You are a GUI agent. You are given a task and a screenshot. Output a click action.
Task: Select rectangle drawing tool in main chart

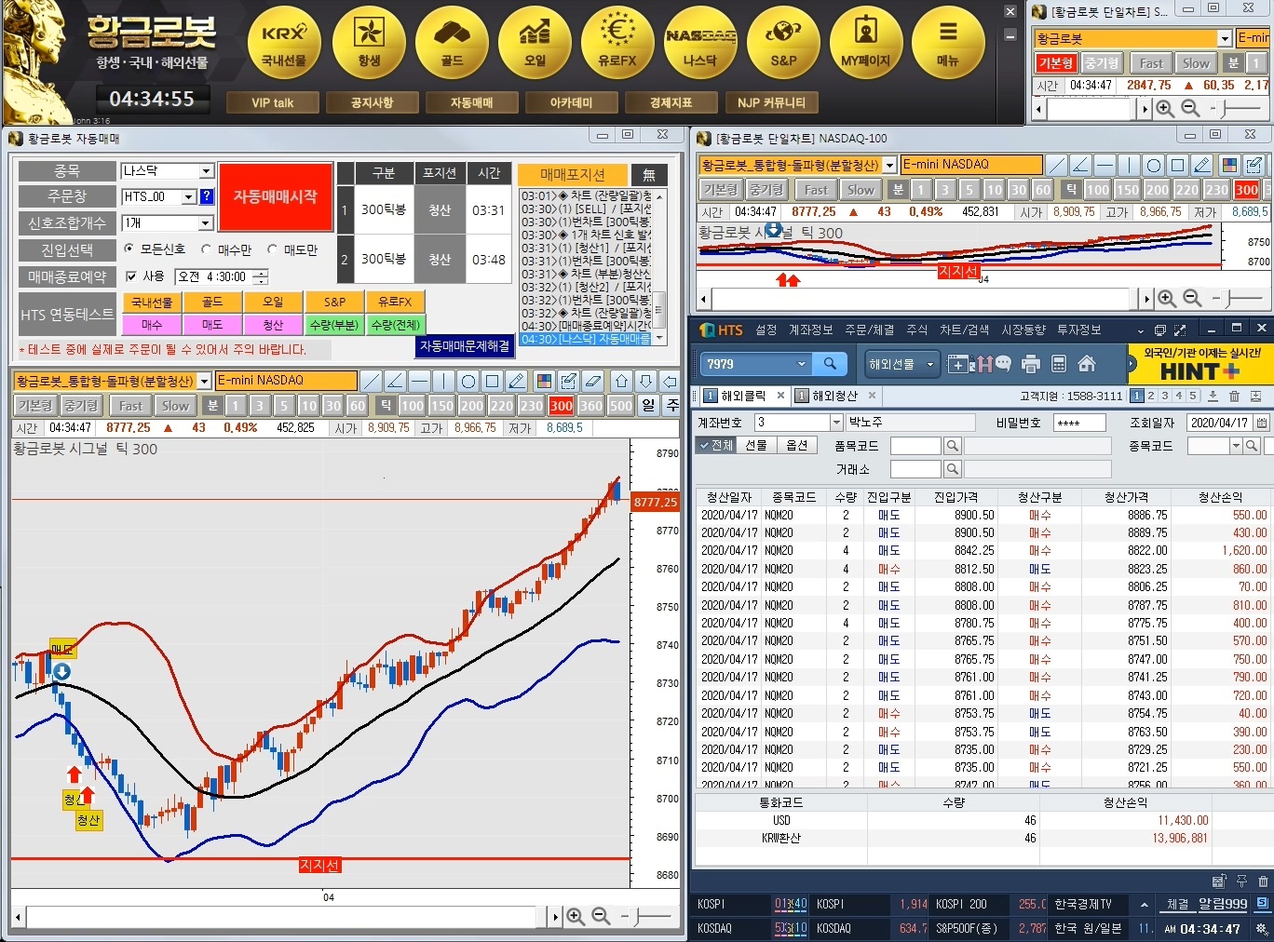tap(492, 381)
